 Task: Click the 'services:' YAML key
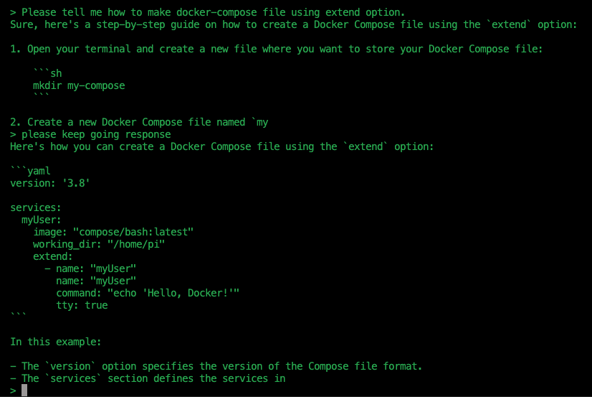click(36, 208)
